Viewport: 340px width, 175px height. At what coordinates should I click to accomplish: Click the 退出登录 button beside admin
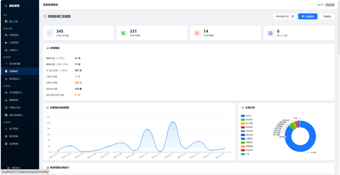pos(330,5)
